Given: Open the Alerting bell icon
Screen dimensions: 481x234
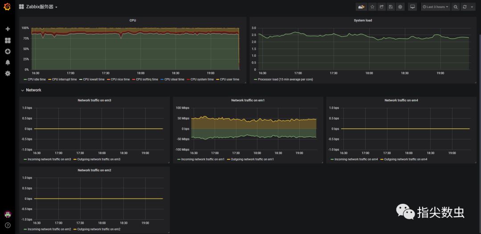Looking at the screenshot, I should click(x=8, y=63).
